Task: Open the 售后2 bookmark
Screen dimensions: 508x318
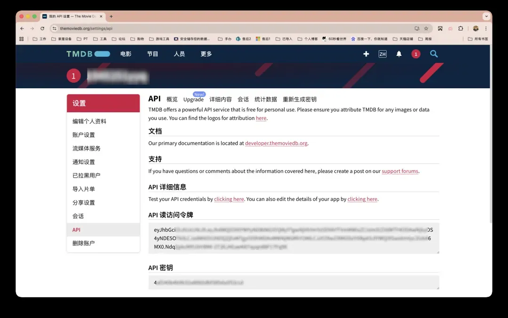Action: coord(243,39)
